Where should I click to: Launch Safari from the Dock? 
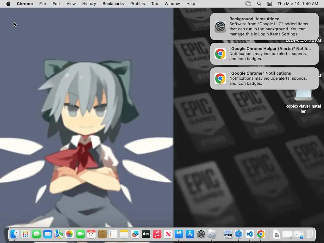coord(239,234)
